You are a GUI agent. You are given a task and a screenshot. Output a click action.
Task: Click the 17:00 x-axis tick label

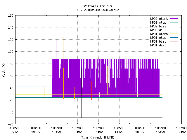point(181,132)
